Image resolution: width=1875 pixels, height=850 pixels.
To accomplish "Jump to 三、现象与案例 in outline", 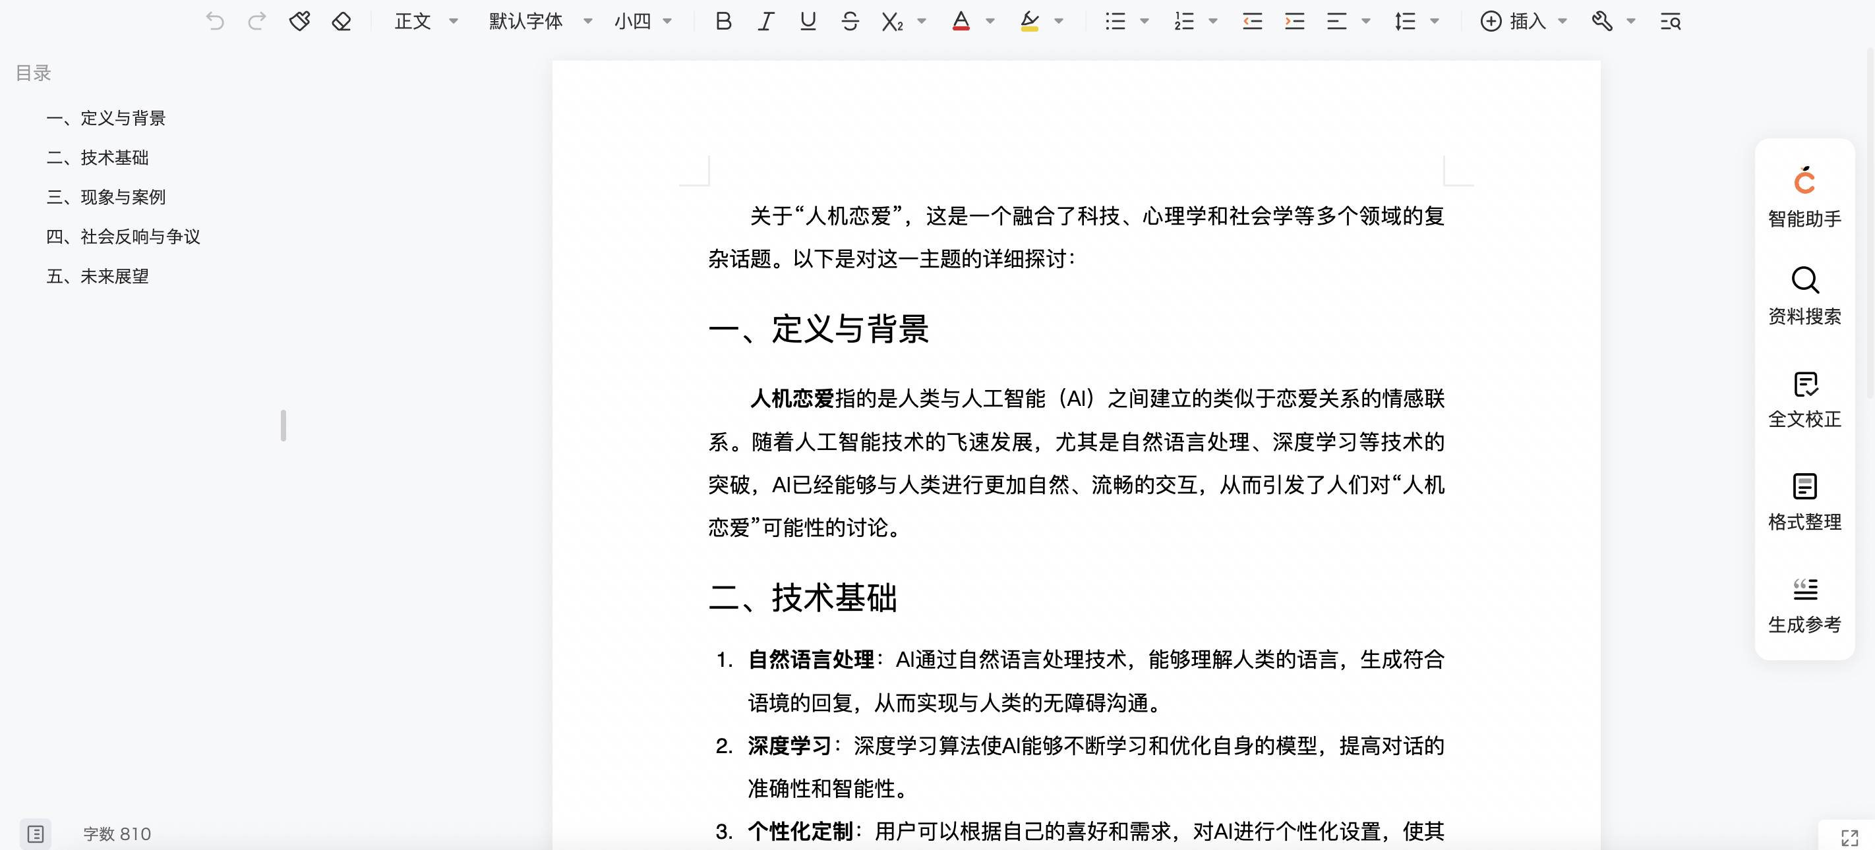I will (x=106, y=197).
